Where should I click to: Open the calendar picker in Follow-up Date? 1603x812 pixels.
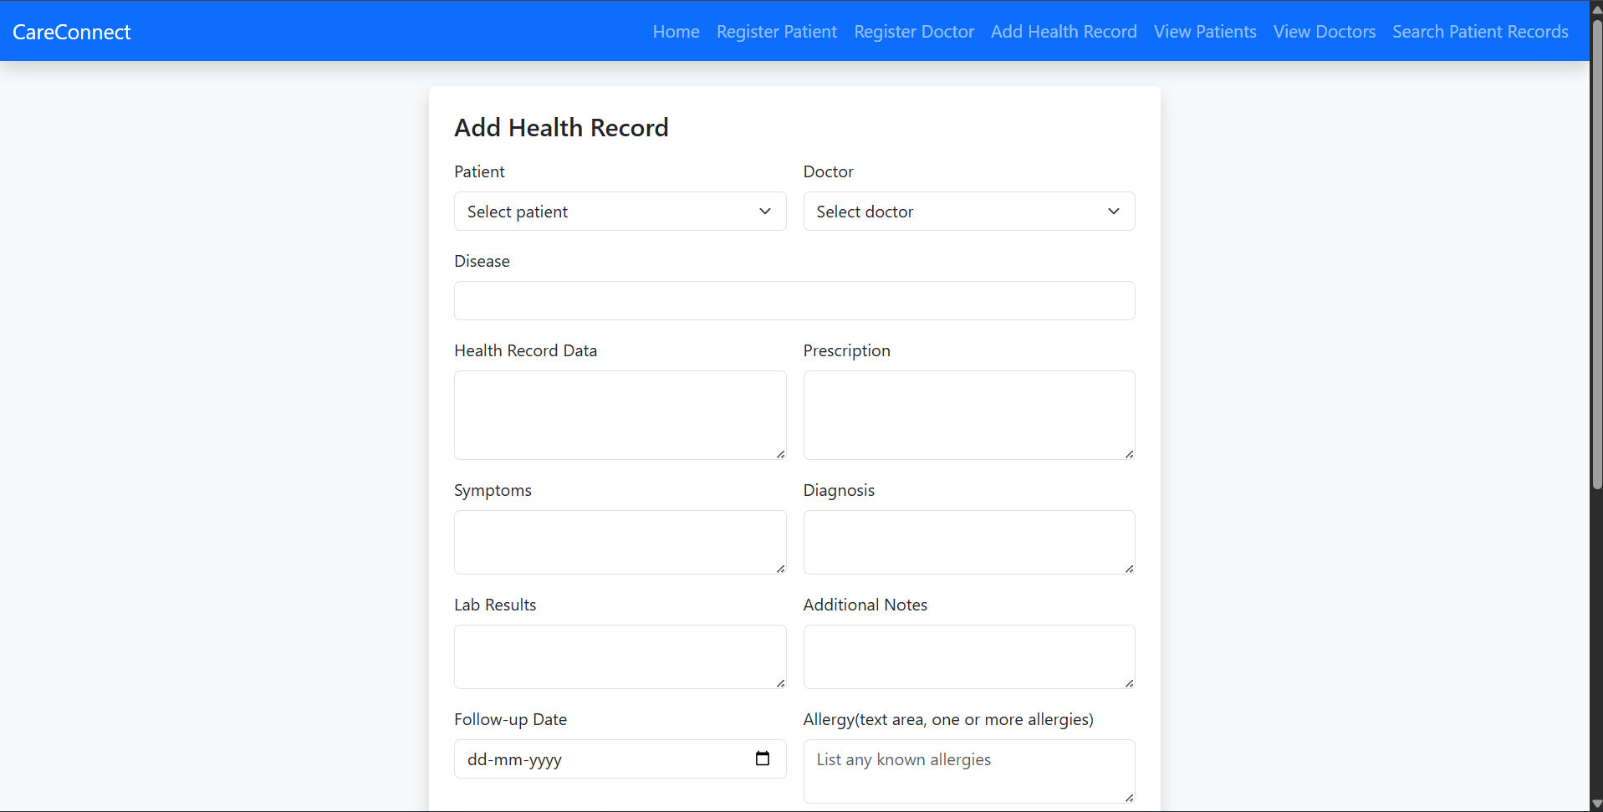click(x=762, y=758)
